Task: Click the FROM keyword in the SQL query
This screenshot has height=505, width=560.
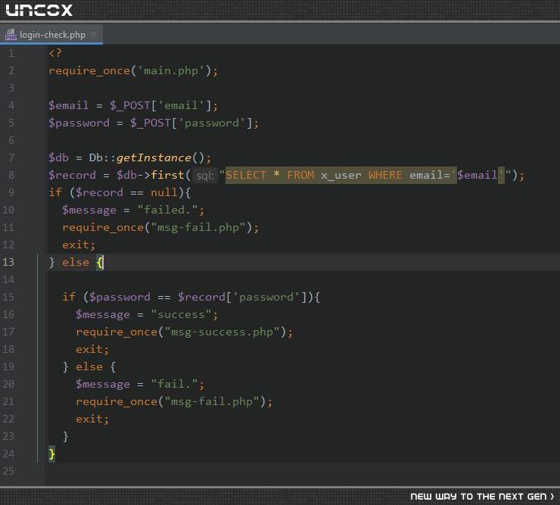Action: [x=300, y=175]
